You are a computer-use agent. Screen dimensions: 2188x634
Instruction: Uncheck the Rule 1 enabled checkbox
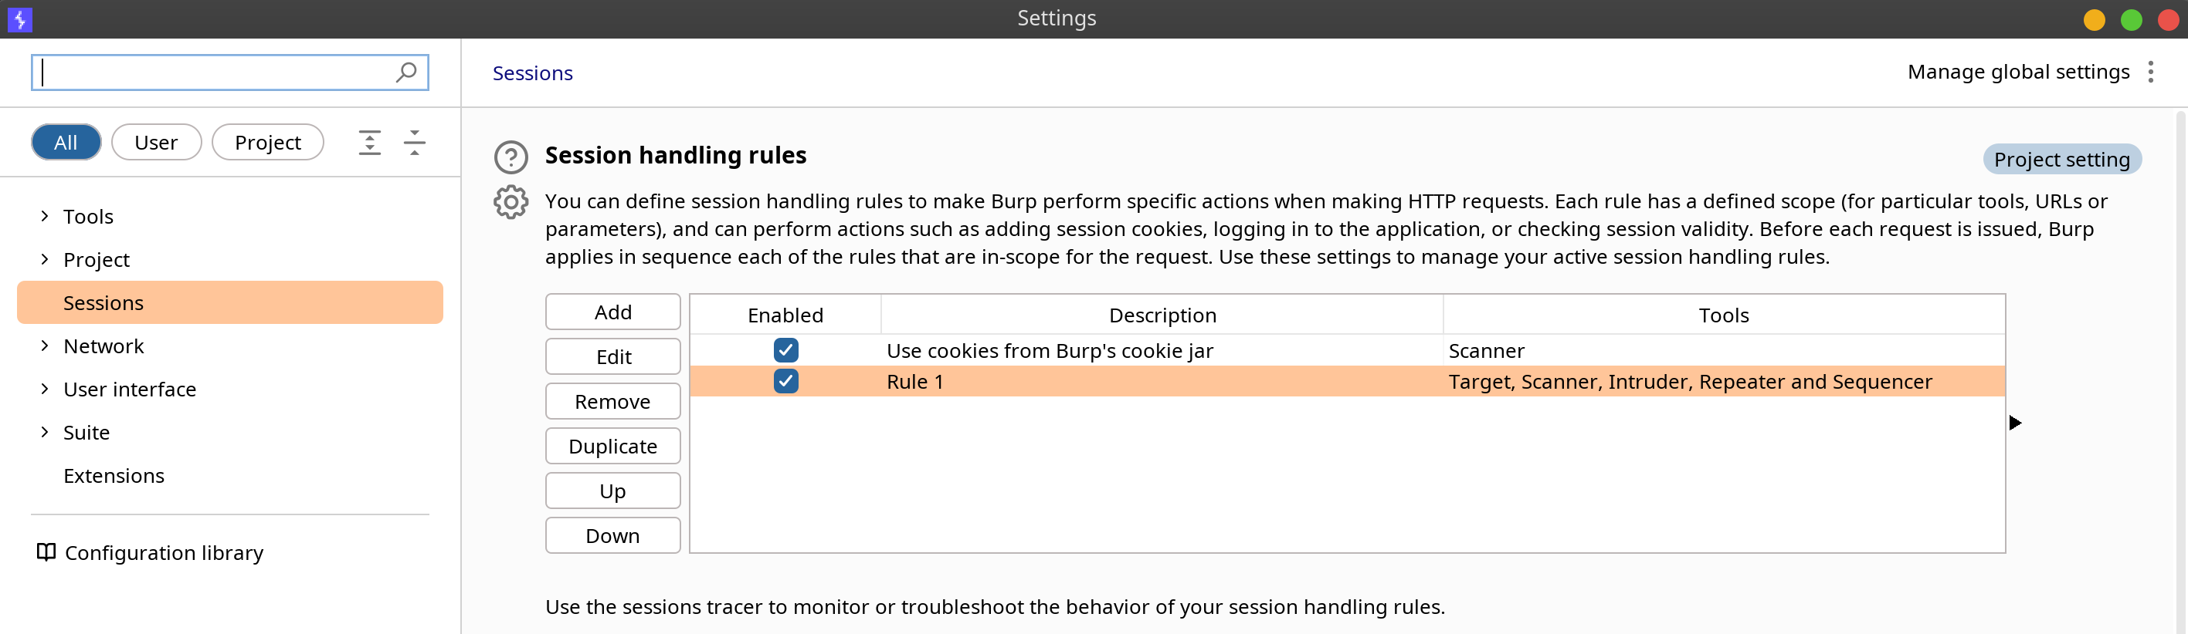[x=785, y=381]
